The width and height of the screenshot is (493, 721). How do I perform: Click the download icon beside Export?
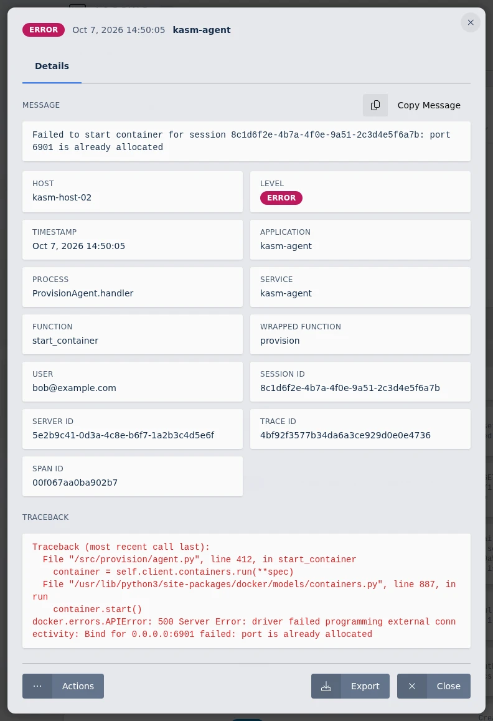pos(326,686)
